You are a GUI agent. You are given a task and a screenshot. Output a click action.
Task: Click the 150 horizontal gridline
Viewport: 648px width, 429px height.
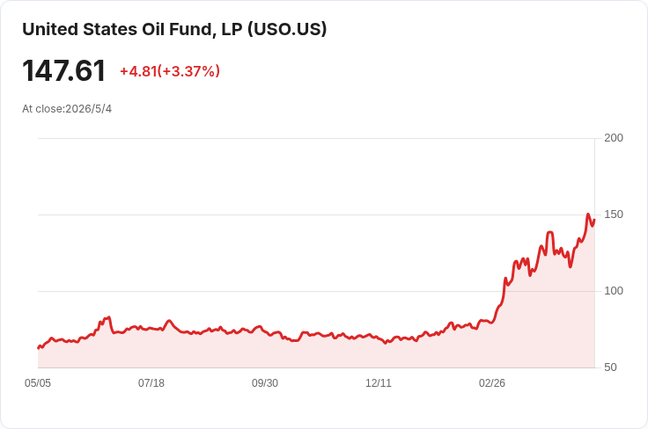[317, 214]
